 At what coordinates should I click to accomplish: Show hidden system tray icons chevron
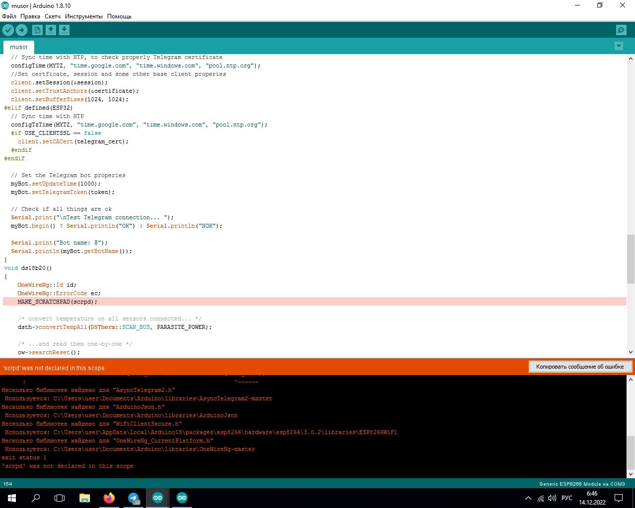pyautogui.click(x=528, y=498)
